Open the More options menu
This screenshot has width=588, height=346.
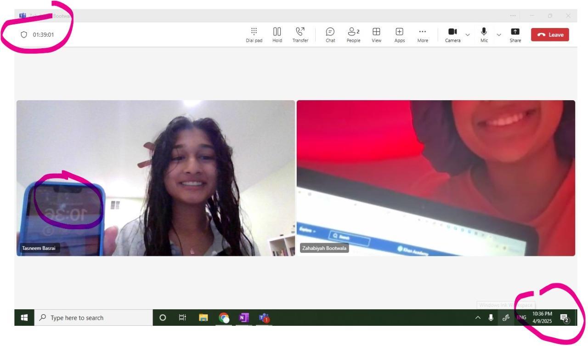423,34
